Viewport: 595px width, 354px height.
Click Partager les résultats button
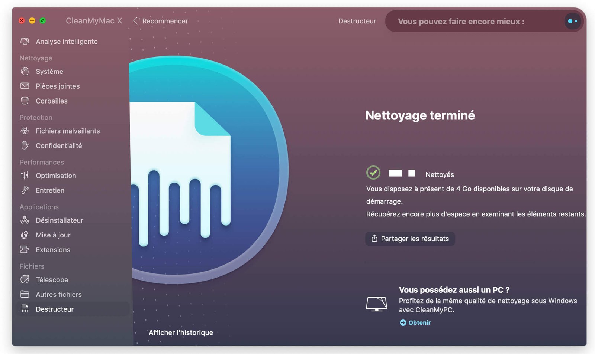[x=410, y=239]
